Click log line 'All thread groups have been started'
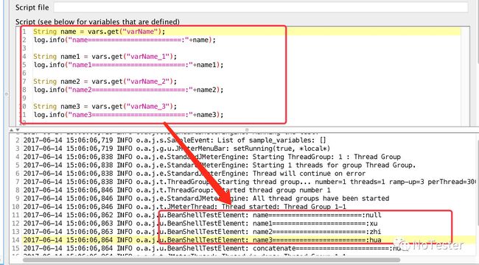Image resolution: width=479 pixels, height=265 pixels. [x=206, y=199]
